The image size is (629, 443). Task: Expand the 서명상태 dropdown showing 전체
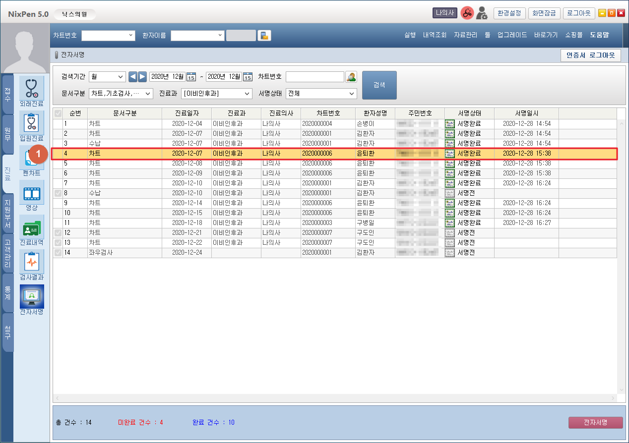tap(321, 93)
